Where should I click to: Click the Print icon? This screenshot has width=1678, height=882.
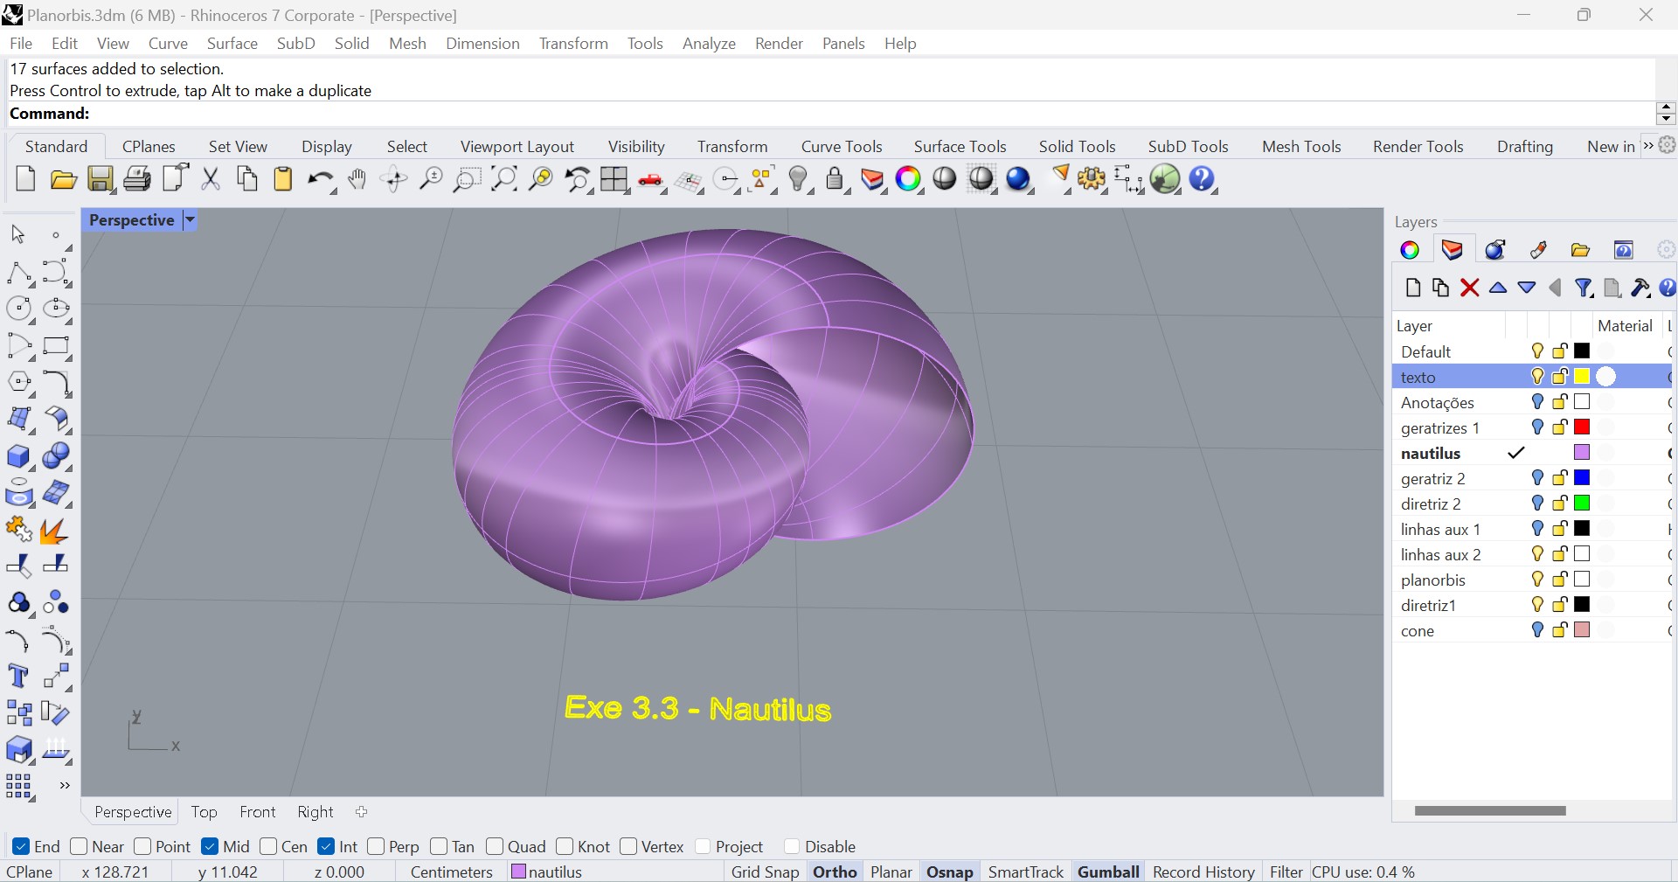tap(137, 179)
